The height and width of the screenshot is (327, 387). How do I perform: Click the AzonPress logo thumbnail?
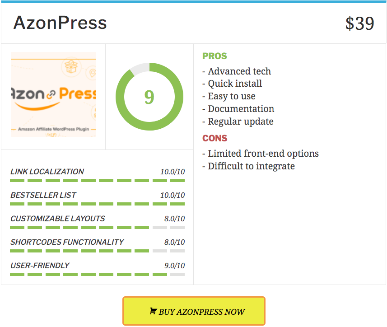53,94
